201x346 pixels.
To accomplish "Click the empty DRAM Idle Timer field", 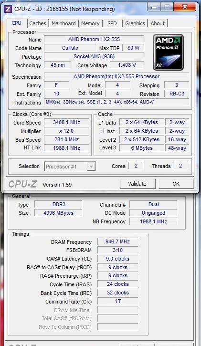I will 117,310.
